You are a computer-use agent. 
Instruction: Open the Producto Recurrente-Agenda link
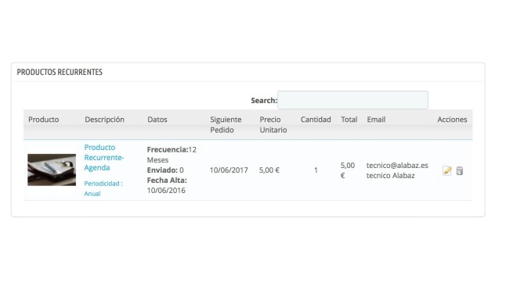[x=104, y=158]
